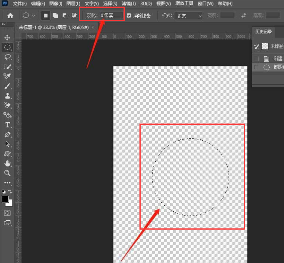Select the Move tool
284x263 pixels.
coord(7,38)
